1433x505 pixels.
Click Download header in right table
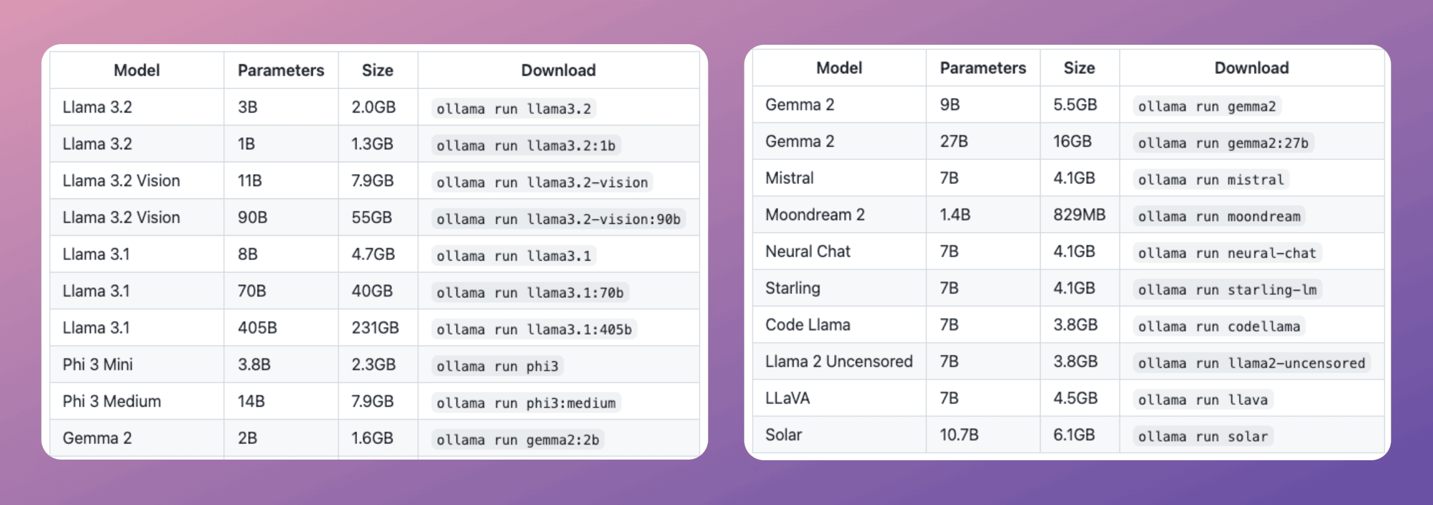[x=1251, y=68]
